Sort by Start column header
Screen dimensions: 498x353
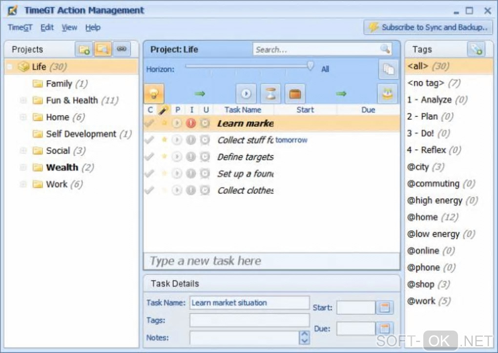coord(305,110)
